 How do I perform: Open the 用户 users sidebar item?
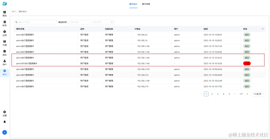click(x=5, y=63)
